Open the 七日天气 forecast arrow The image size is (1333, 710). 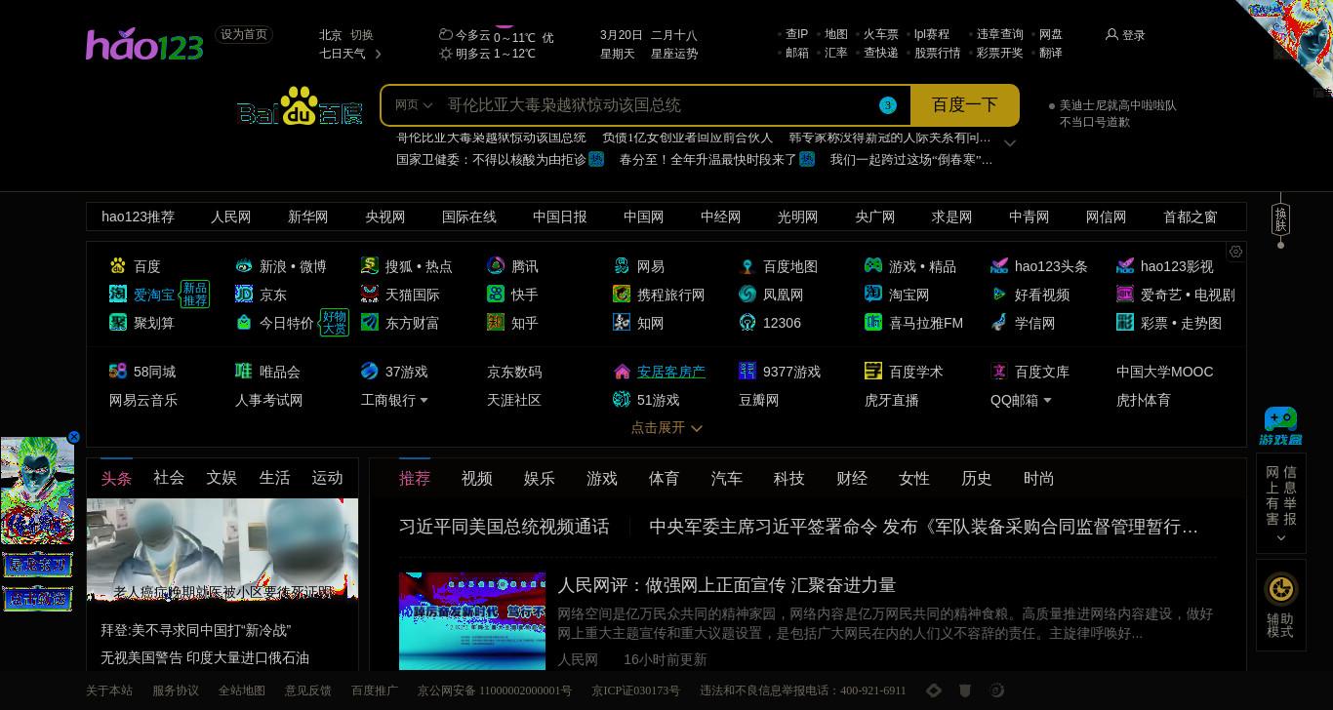378,54
